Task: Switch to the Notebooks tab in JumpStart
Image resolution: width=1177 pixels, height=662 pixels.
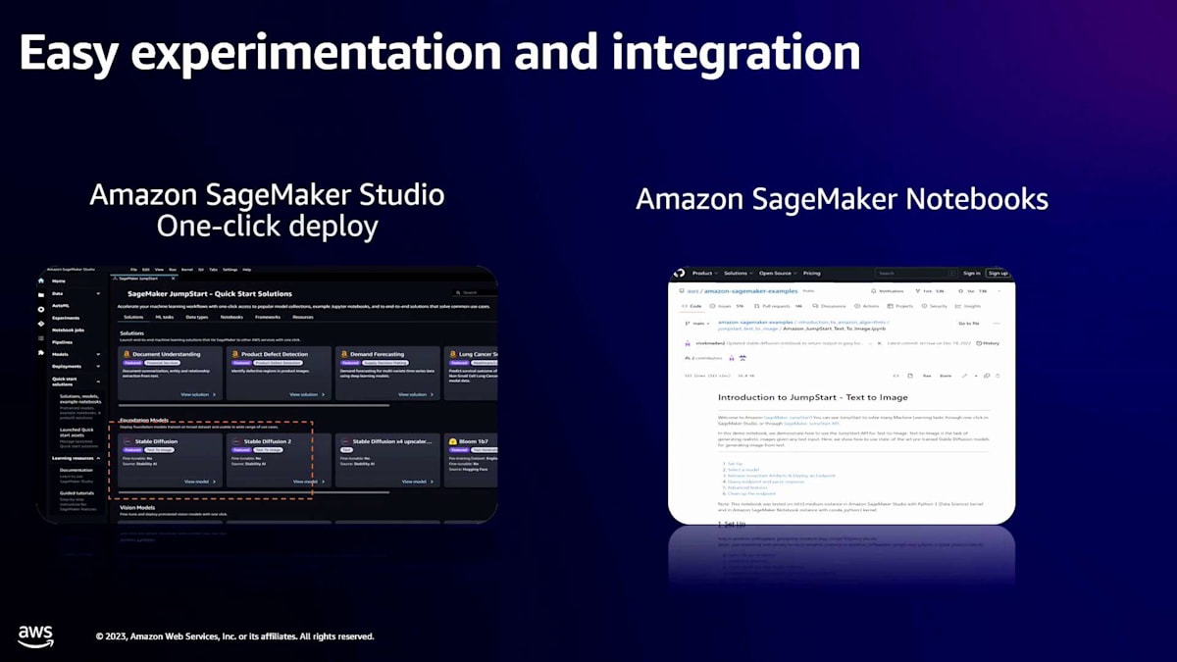Action: click(x=231, y=317)
